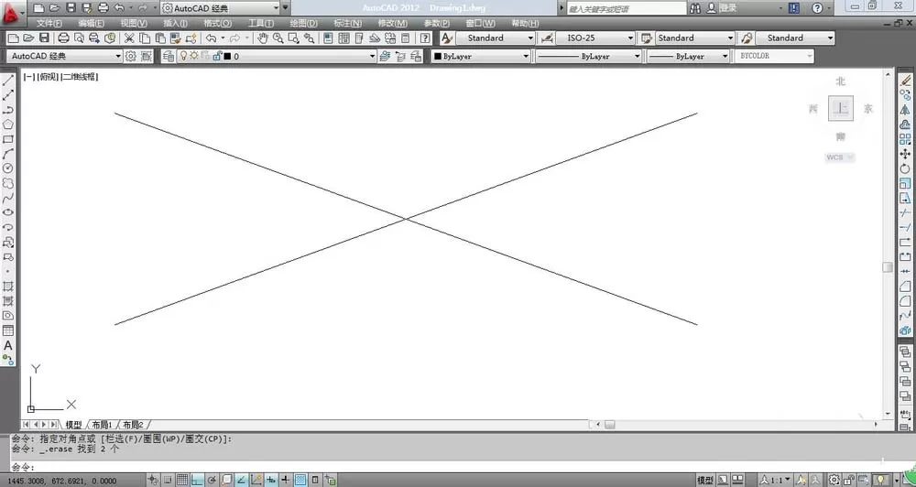Click the Workspace Settings gear icon
The width and height of the screenshot is (916, 487).
point(131,56)
